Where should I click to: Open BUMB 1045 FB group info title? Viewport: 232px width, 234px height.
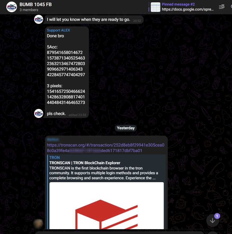pyautogui.click(x=35, y=4)
